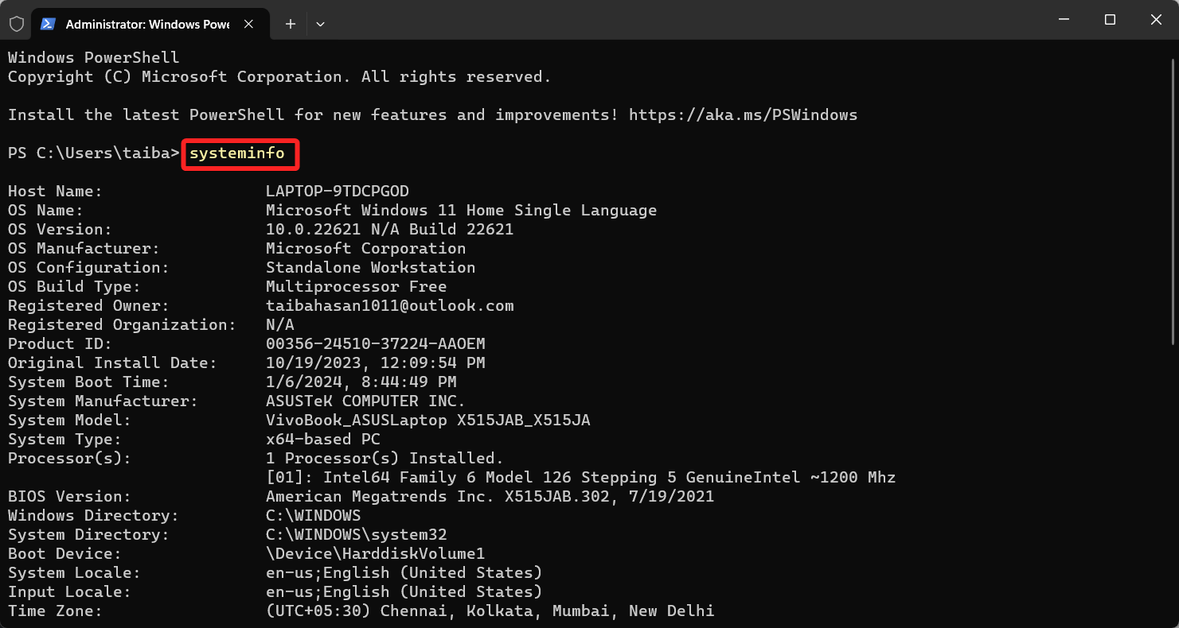Click the highlighted systeminfo command
Viewport: 1179px width, 628px height.
239,153
